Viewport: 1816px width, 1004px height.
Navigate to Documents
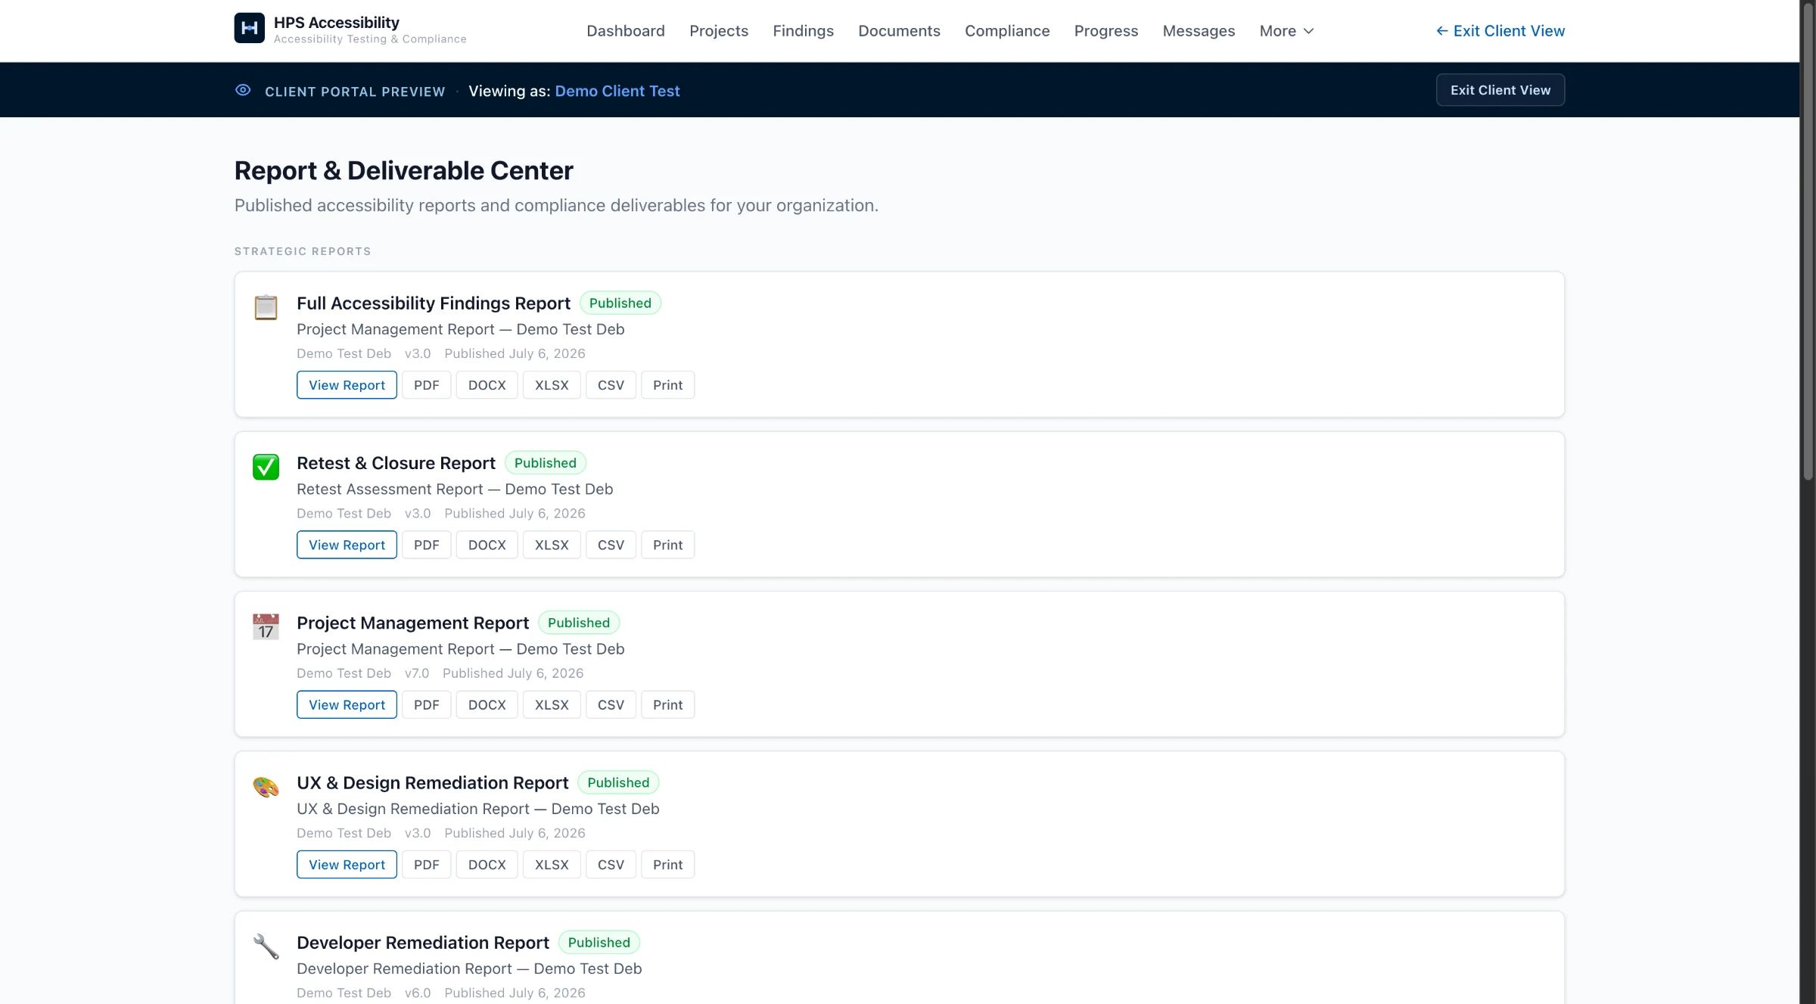point(899,31)
